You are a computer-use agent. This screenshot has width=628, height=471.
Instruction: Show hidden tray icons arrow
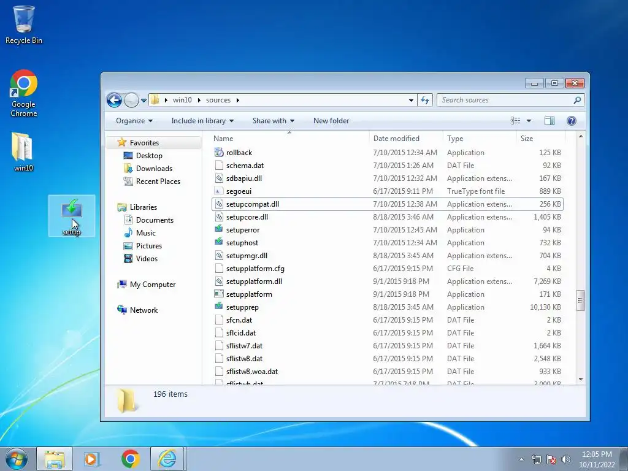[521, 459]
